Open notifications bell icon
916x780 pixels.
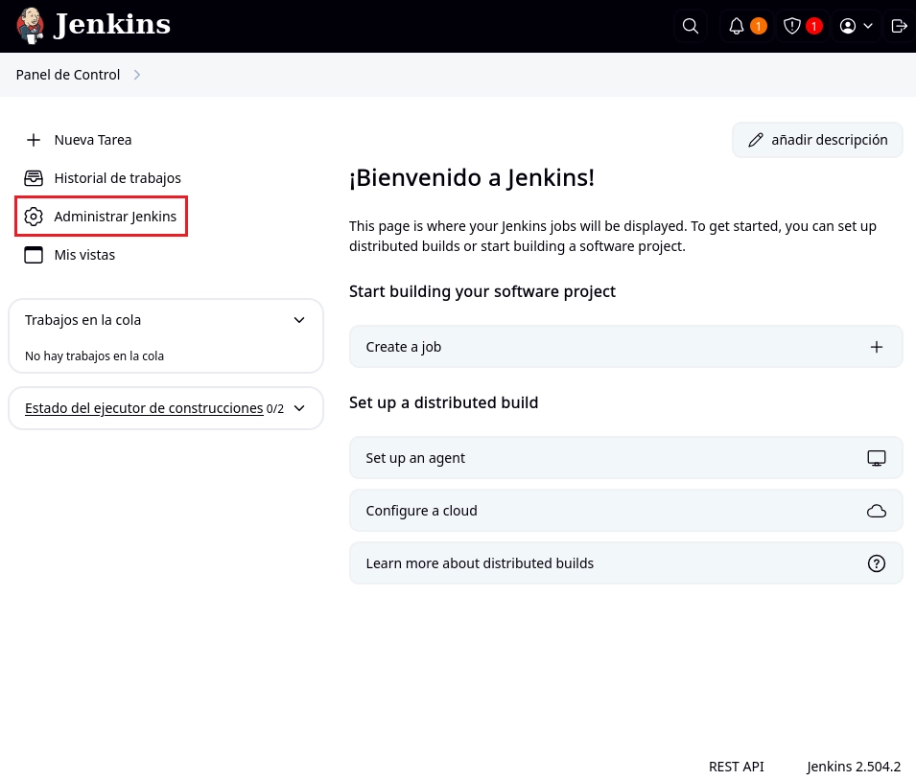(736, 26)
